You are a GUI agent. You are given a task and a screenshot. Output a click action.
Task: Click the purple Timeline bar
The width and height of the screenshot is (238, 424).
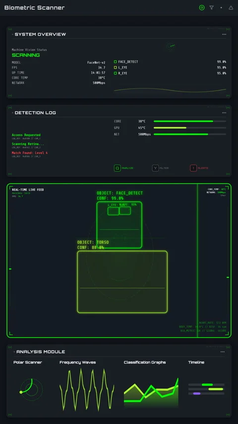197,394
